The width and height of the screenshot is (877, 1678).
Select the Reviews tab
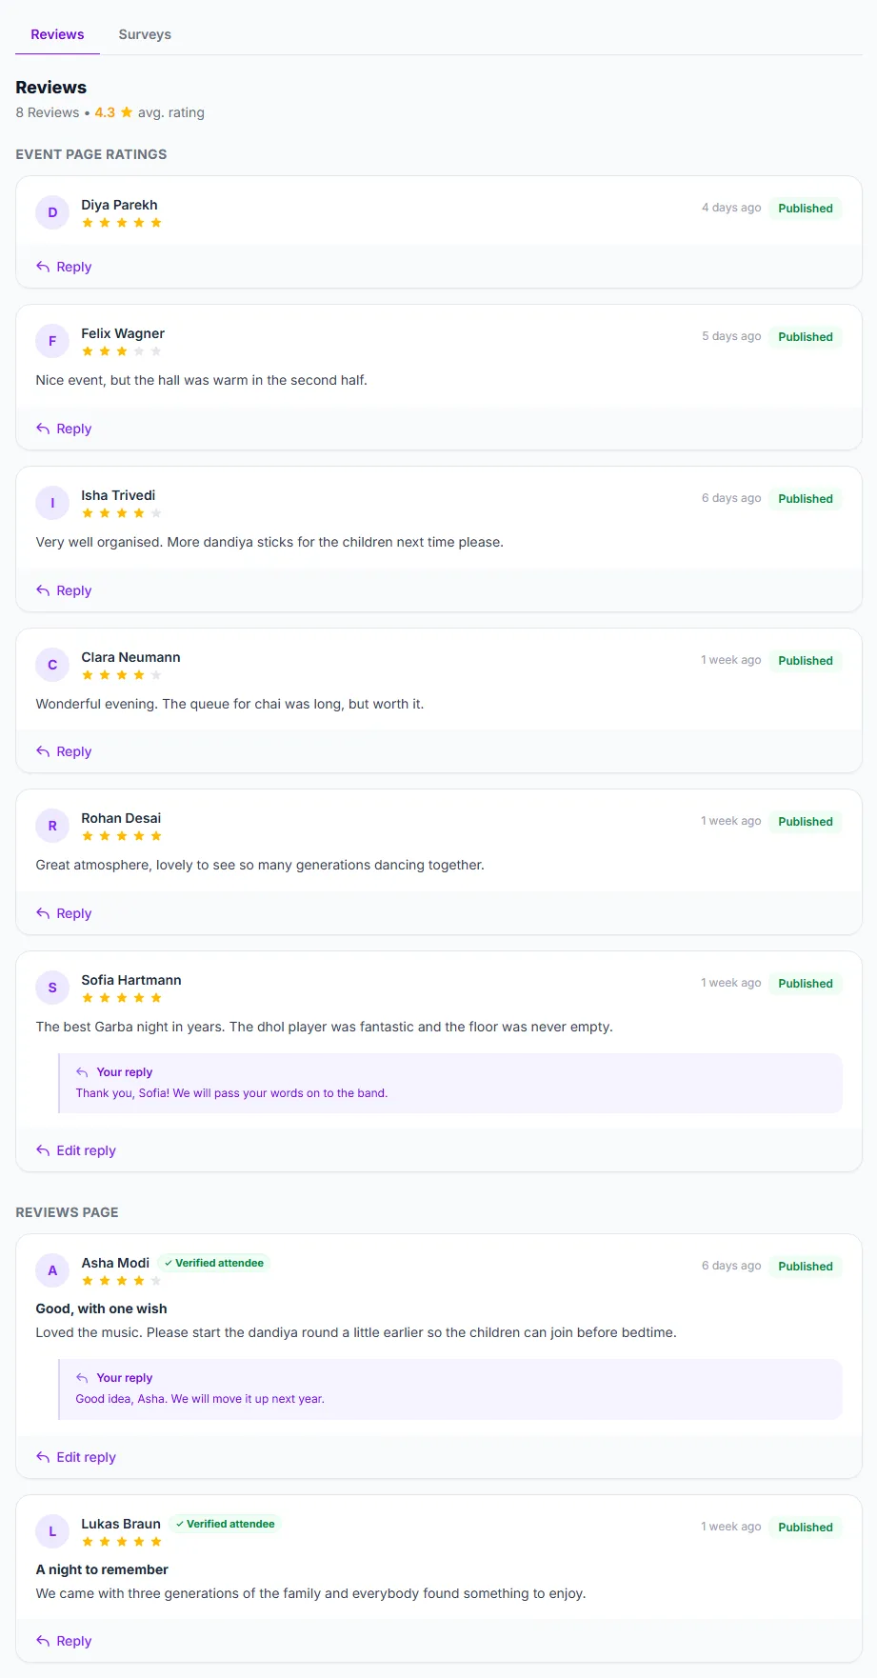point(57,34)
